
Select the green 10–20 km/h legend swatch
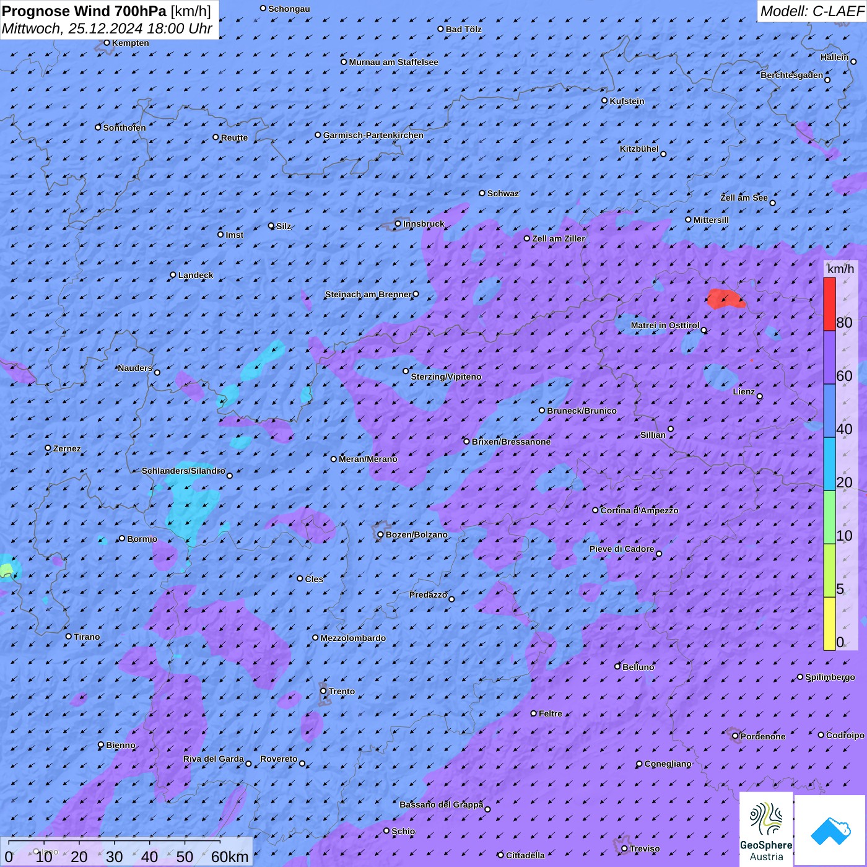(829, 518)
